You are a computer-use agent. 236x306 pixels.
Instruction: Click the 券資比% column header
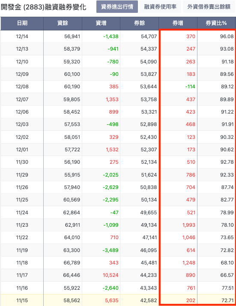coord(216,24)
